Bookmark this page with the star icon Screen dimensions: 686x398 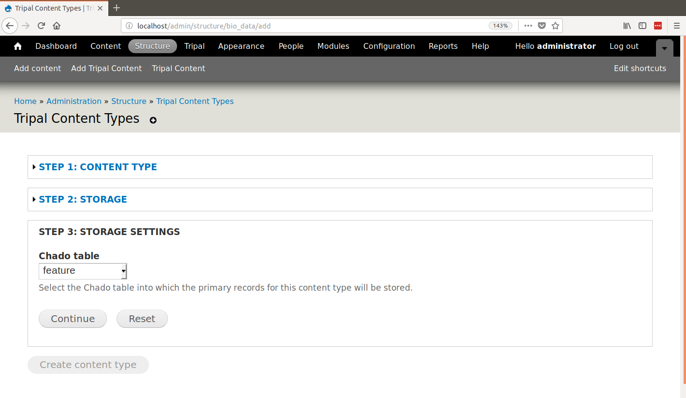click(555, 26)
